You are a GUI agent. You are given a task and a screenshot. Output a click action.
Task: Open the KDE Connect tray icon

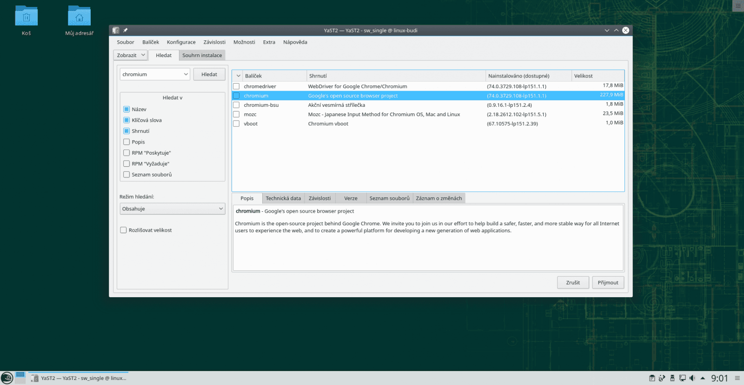click(x=662, y=378)
